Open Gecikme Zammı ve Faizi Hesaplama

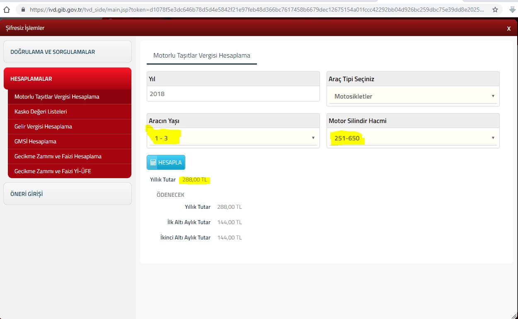pos(58,157)
